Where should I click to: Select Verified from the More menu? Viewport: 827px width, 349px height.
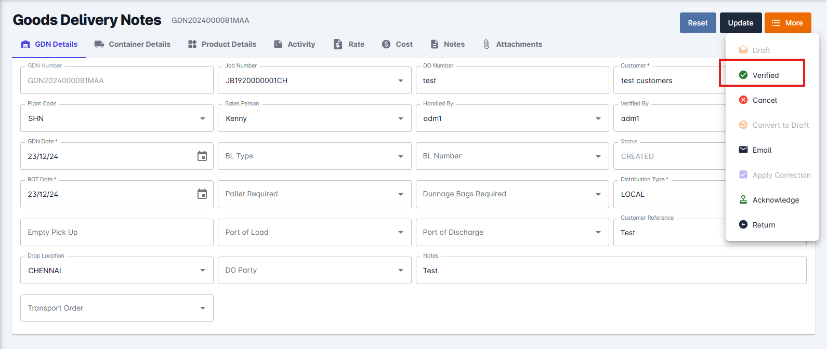(x=772, y=75)
